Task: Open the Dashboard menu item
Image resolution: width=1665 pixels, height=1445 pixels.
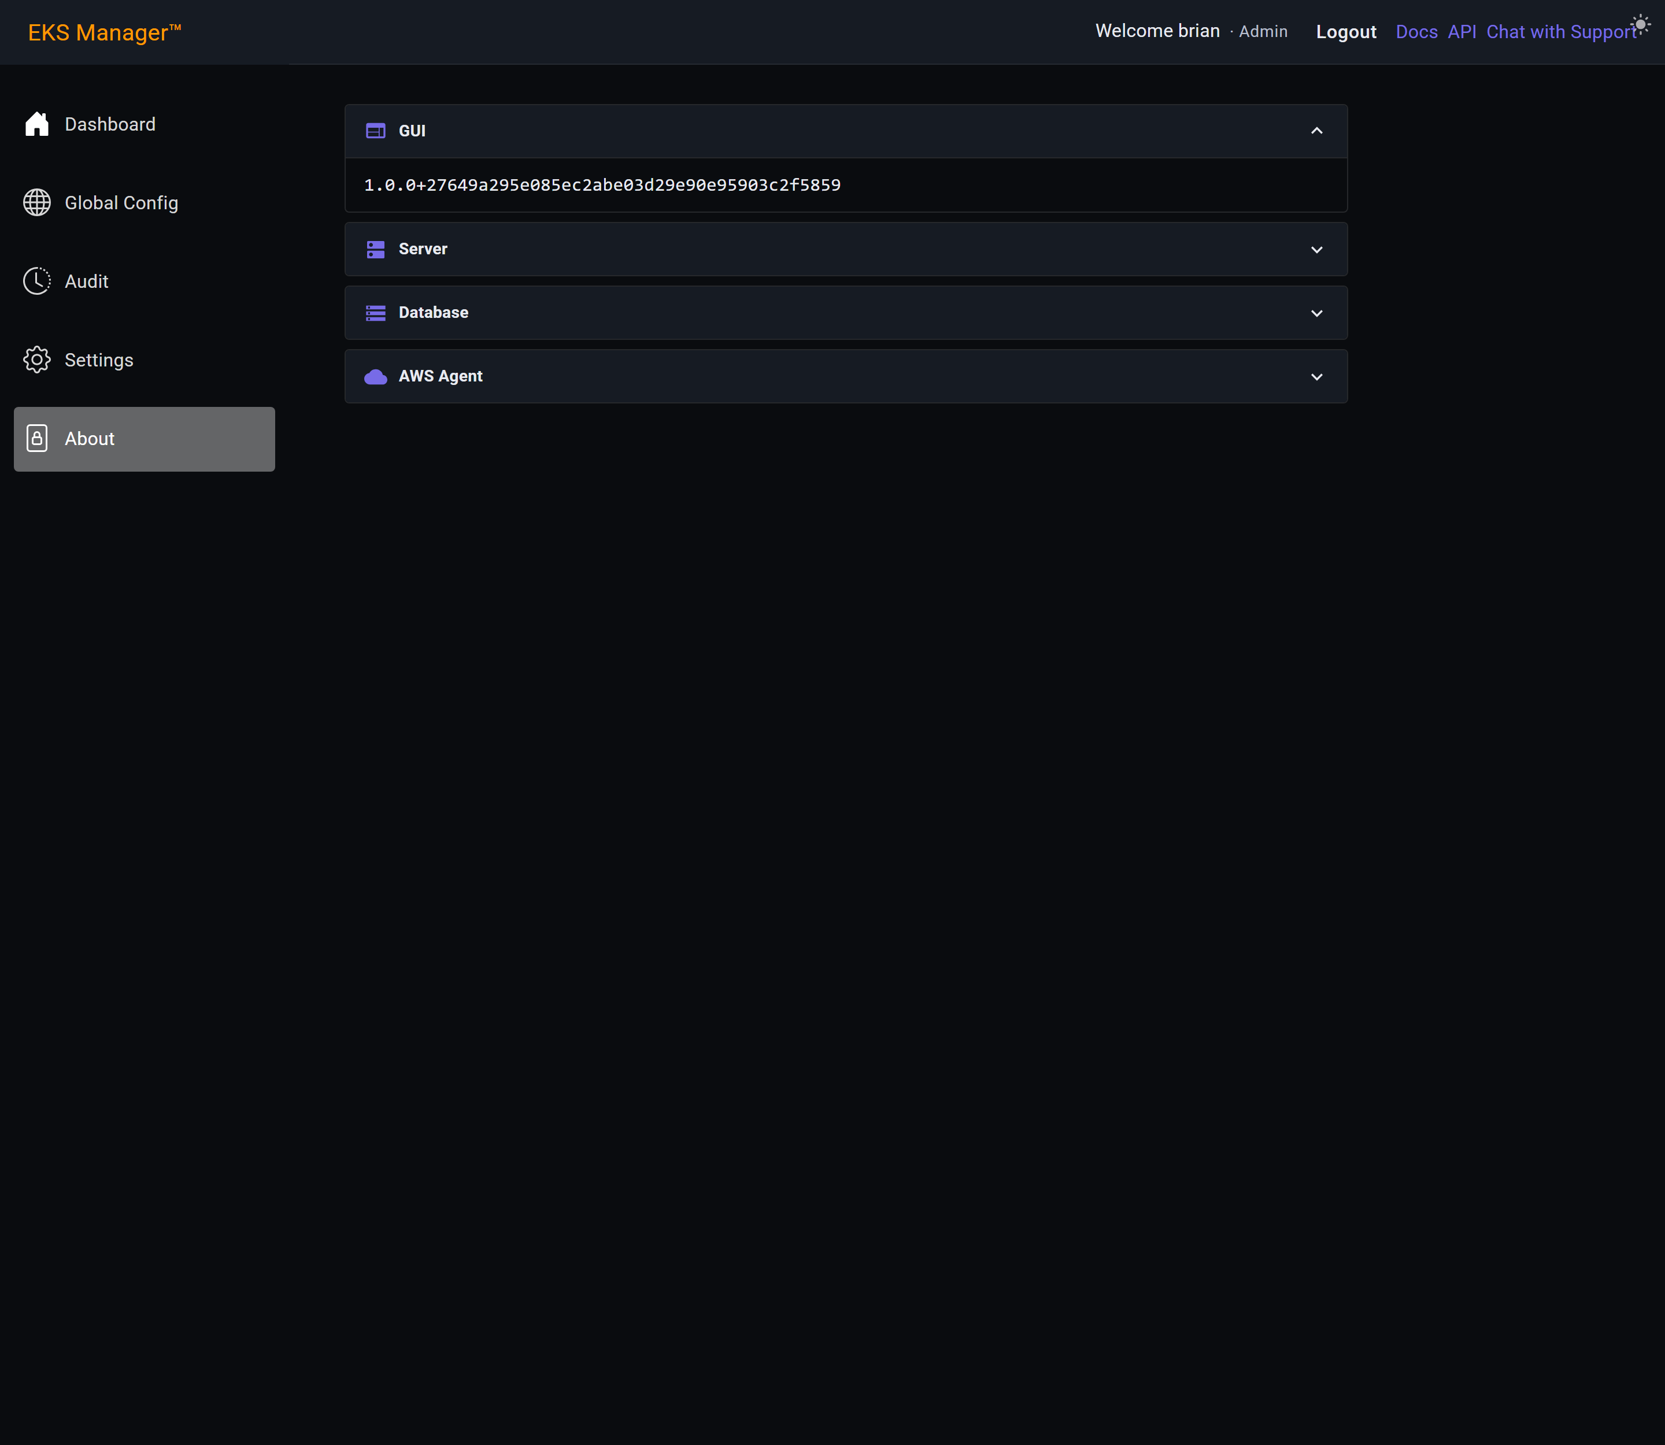Action: pos(145,124)
